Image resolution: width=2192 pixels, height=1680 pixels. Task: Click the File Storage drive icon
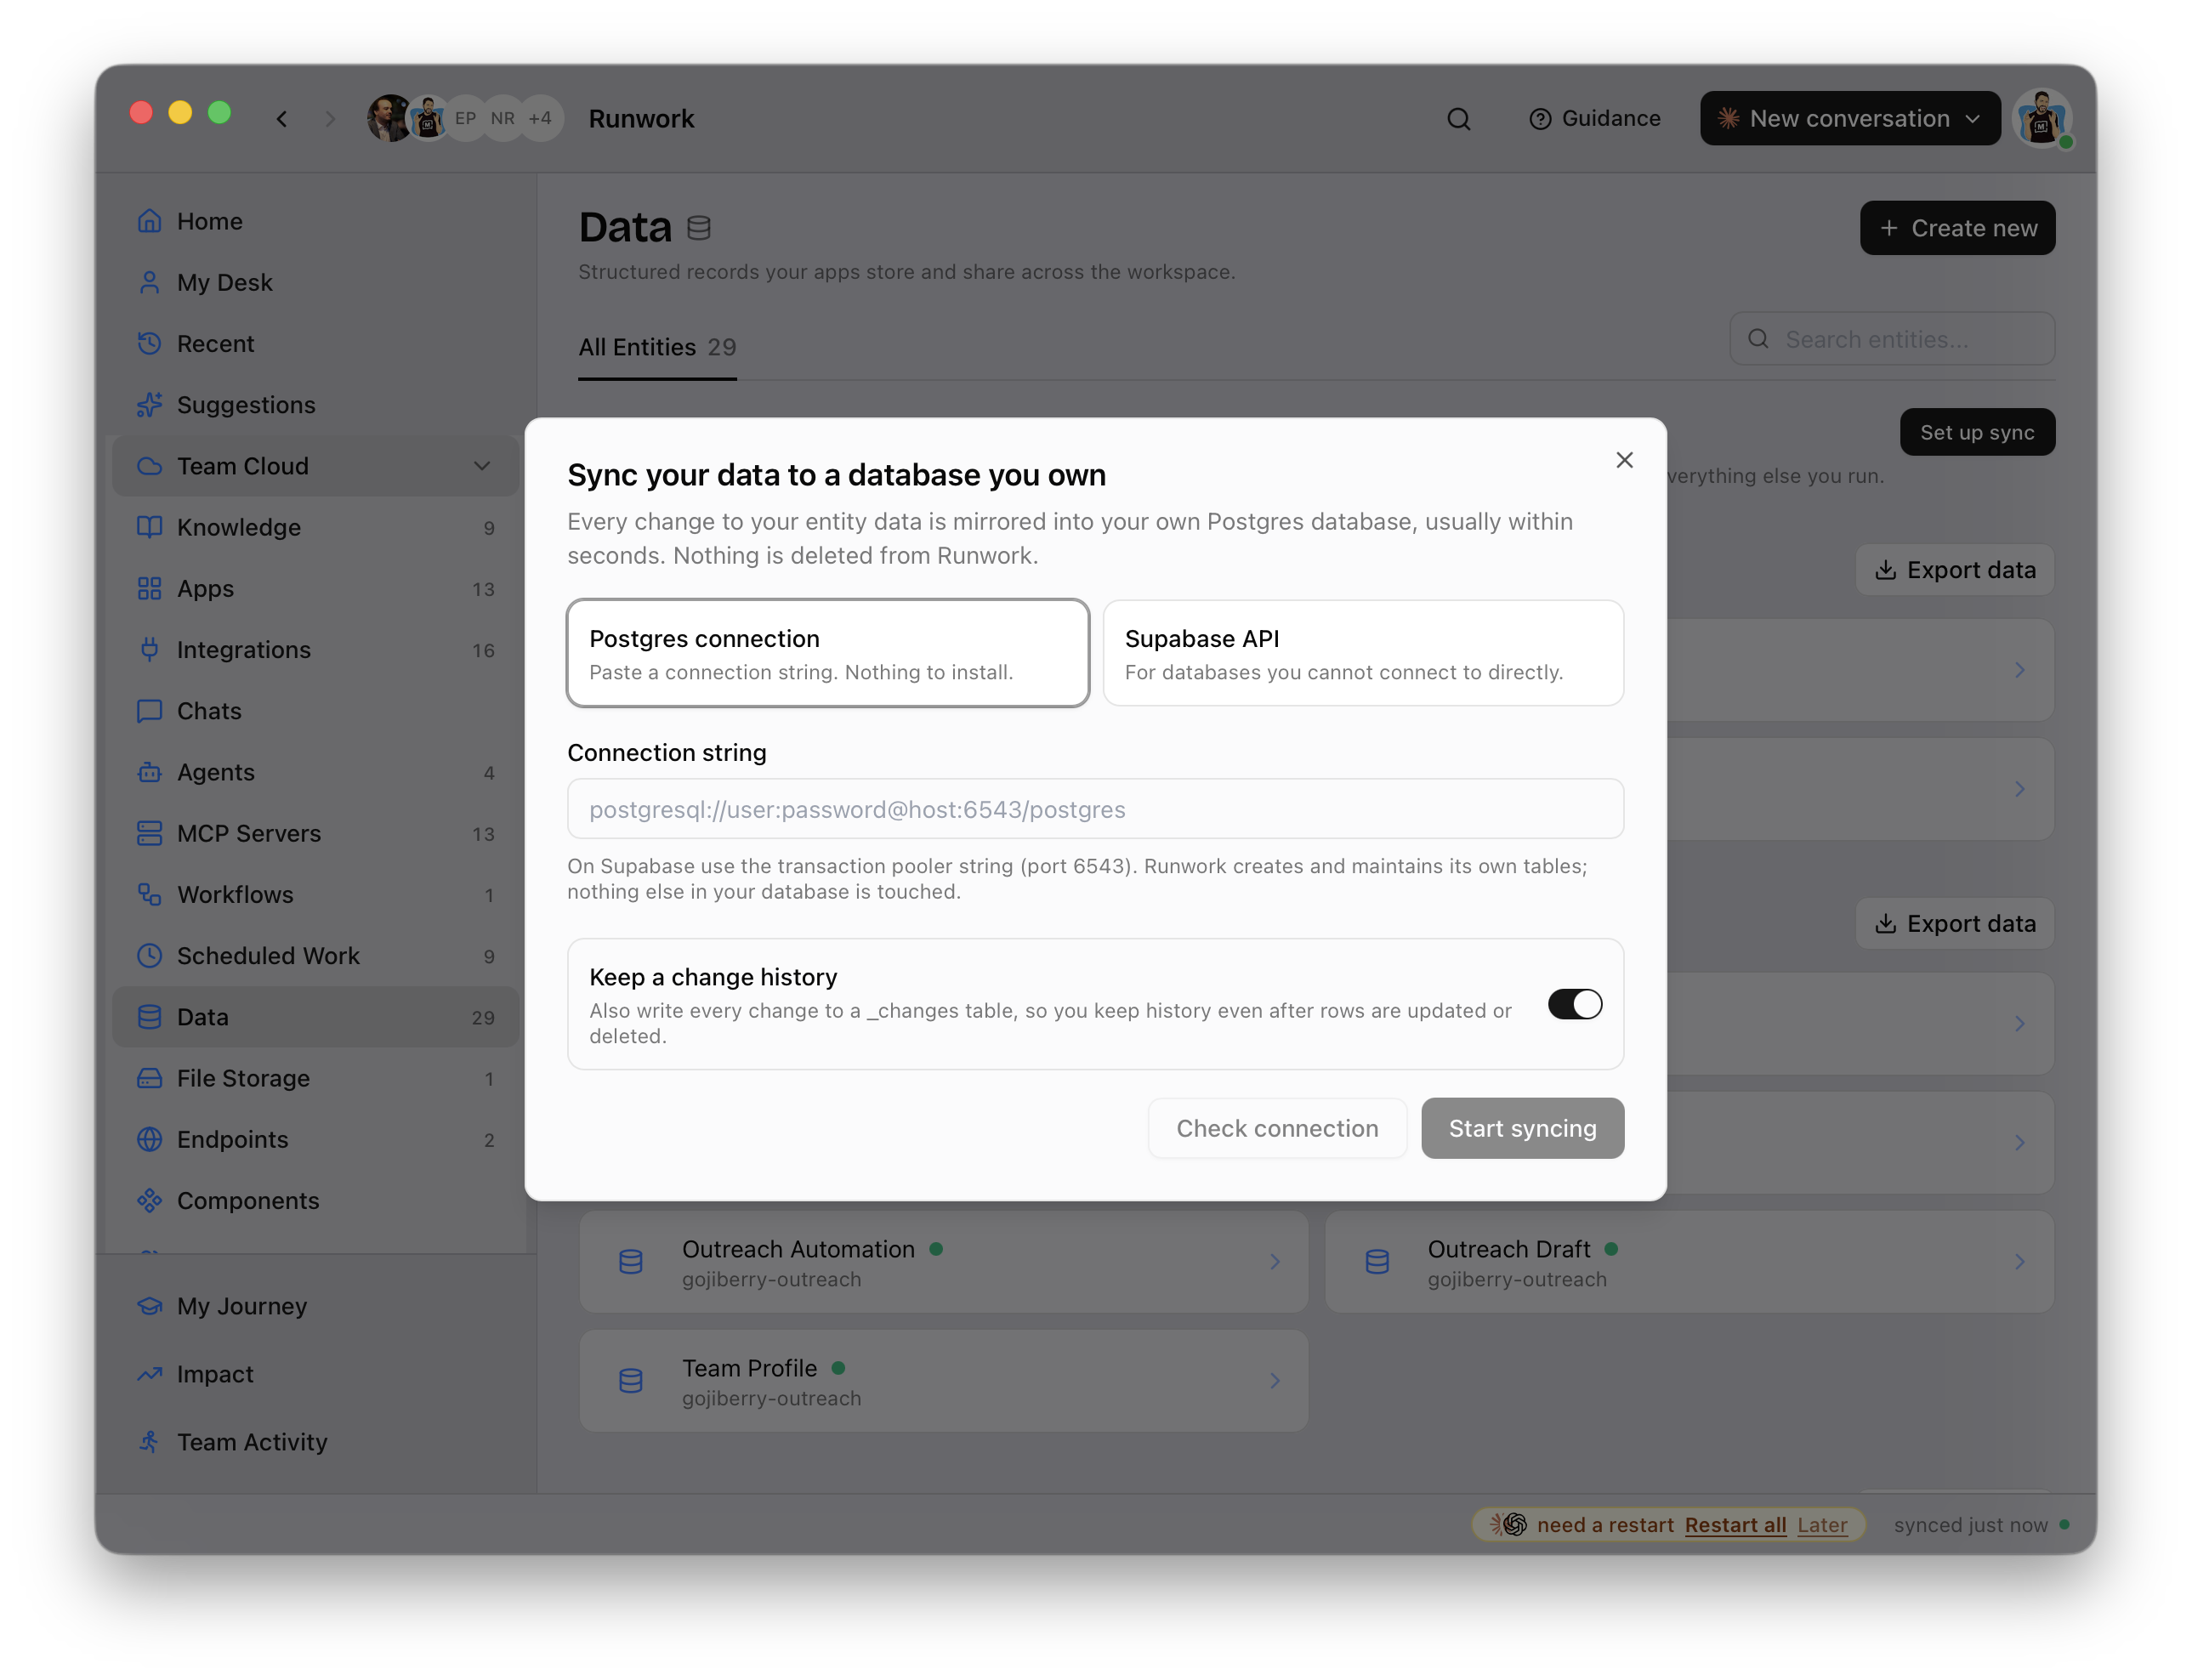coord(149,1078)
